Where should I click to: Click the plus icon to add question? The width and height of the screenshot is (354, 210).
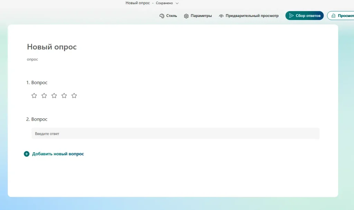(x=27, y=154)
